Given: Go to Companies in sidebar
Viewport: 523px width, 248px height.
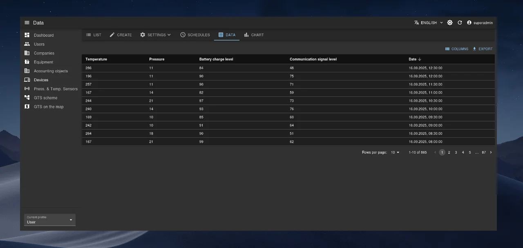Looking at the screenshot, I should (x=44, y=53).
